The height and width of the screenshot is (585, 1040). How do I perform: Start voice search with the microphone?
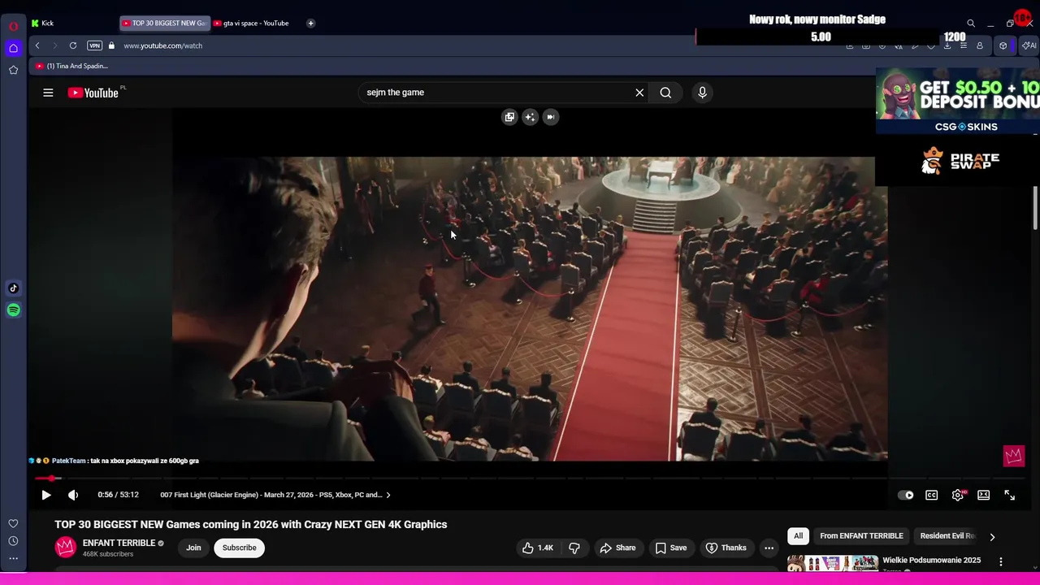pos(703,93)
